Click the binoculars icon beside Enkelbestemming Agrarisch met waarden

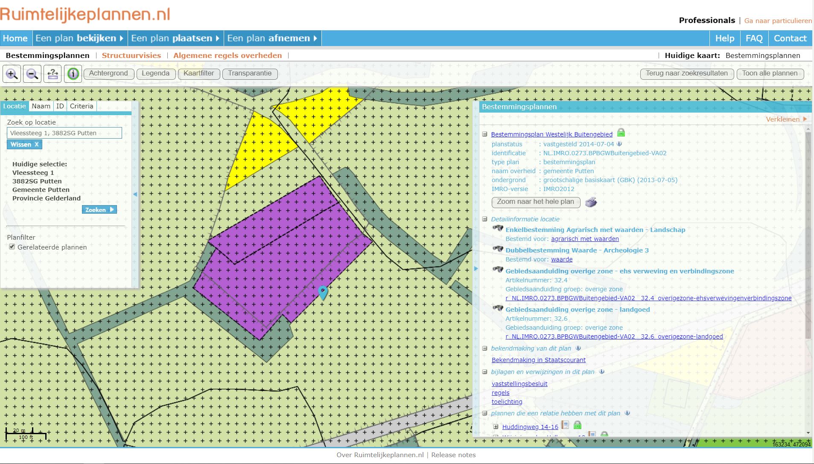[499, 228]
